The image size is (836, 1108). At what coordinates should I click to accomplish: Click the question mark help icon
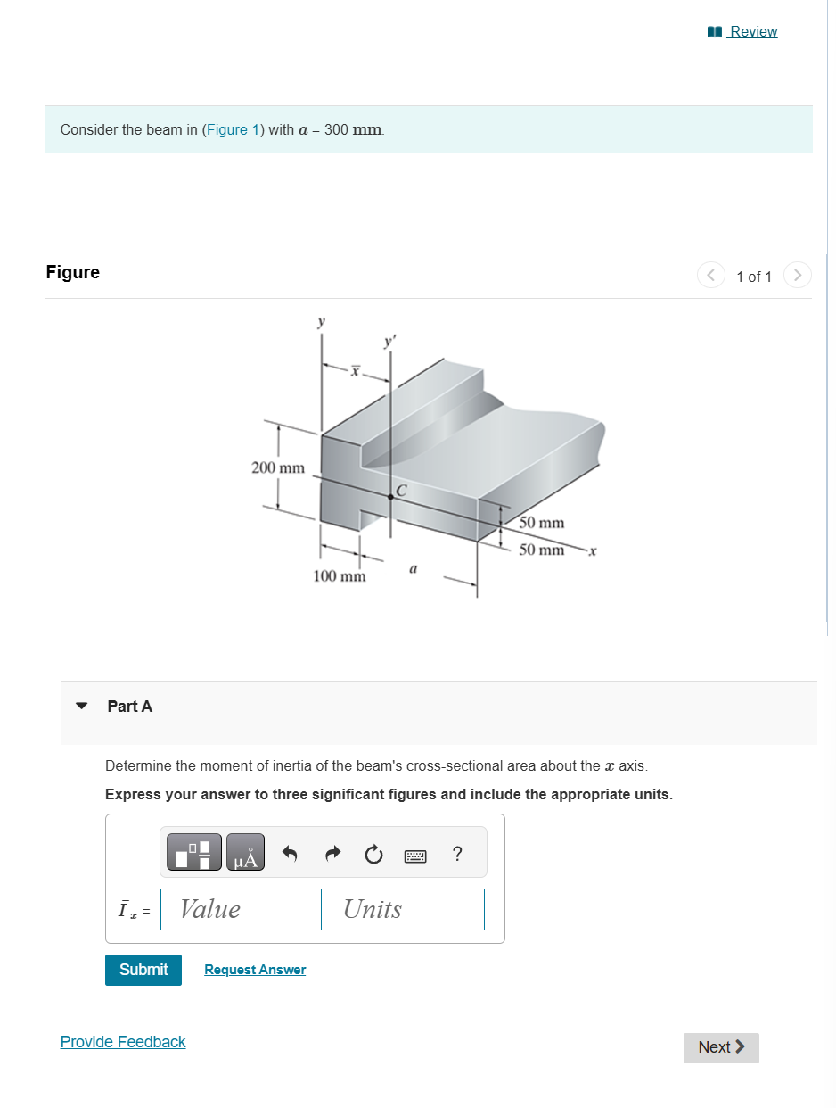pos(457,854)
